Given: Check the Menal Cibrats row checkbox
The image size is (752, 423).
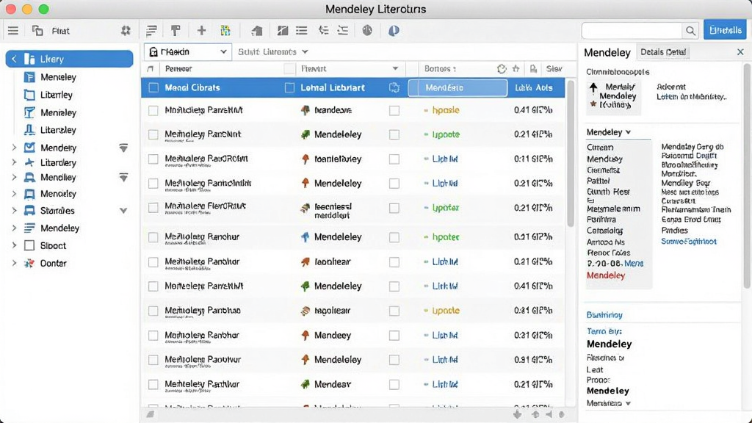Looking at the screenshot, I should click(153, 88).
